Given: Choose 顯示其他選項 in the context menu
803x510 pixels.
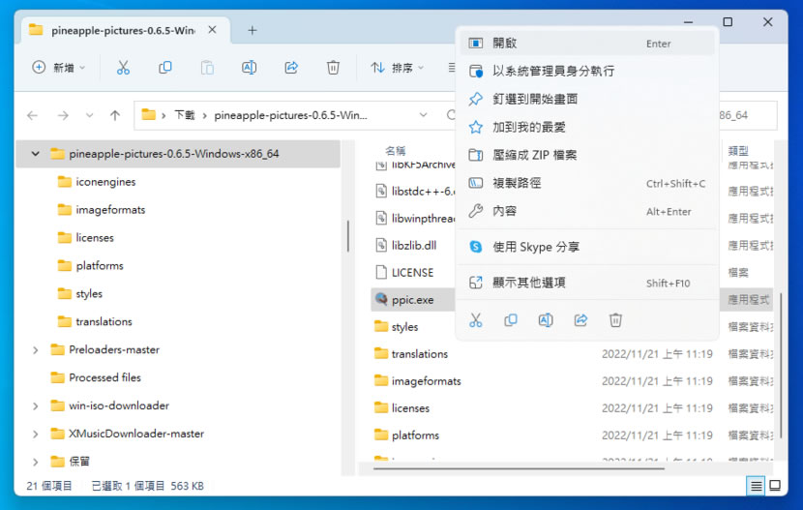Looking at the screenshot, I should click(587, 283).
